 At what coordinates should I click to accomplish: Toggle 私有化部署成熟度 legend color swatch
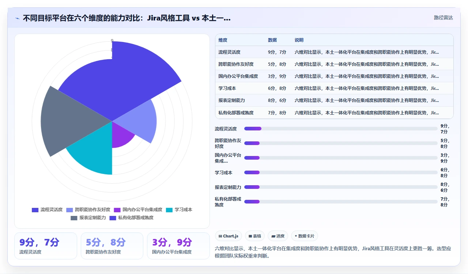(113, 218)
